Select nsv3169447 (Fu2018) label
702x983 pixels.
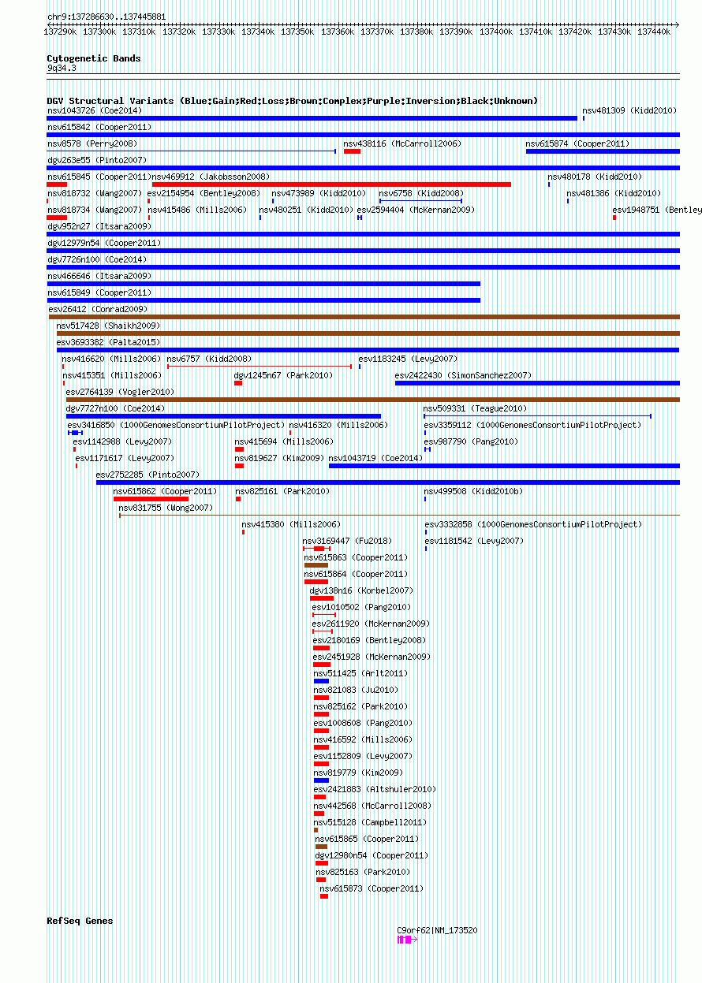point(347,541)
